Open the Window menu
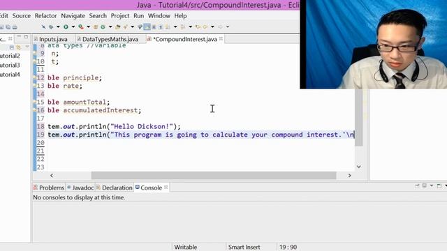 point(159,15)
